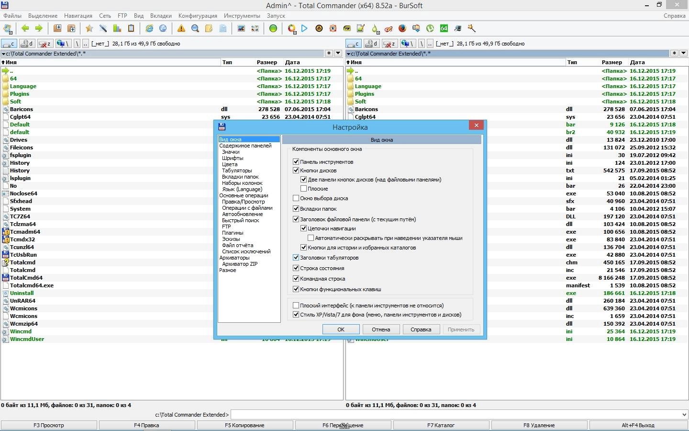Viewport: 689px width, 431px height.
Task: Click 'F5 Копирование' function button
Action: (244, 425)
